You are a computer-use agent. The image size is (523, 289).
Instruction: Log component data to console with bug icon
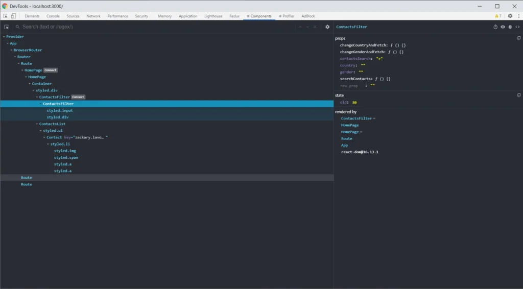click(510, 27)
